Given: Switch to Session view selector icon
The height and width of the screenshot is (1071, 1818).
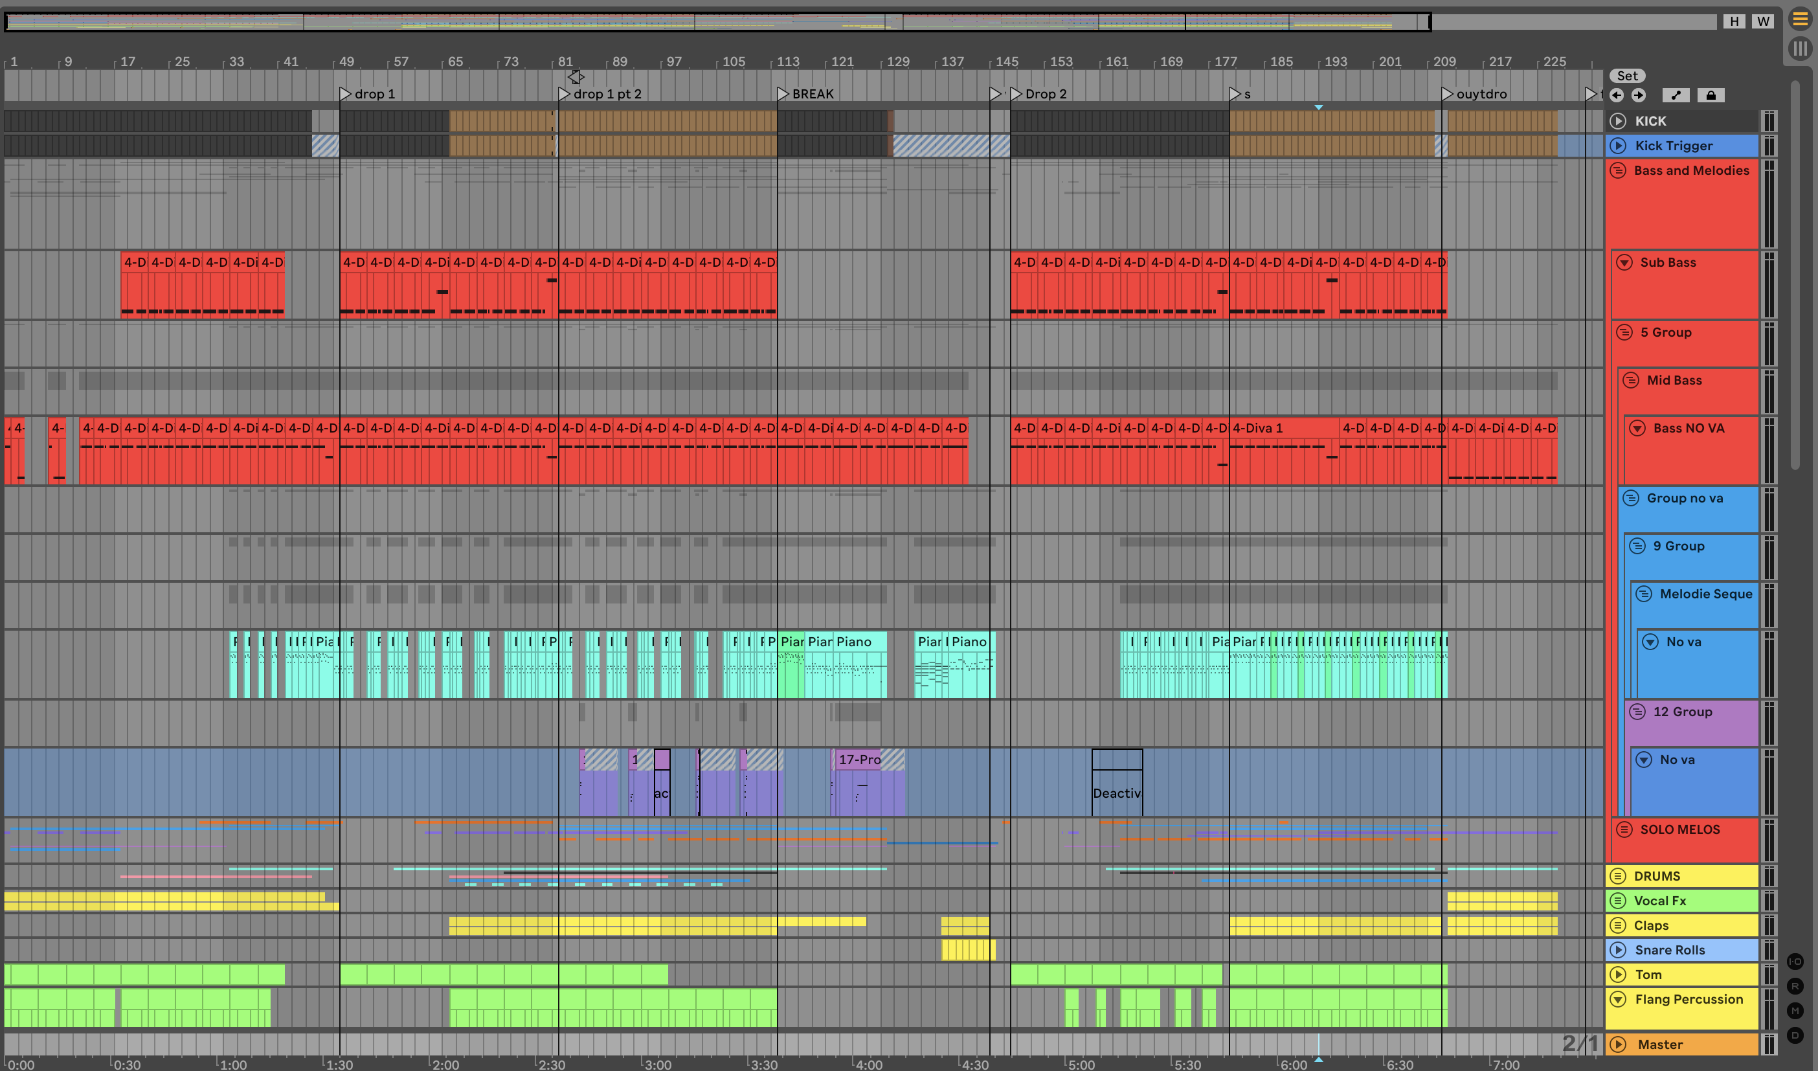Looking at the screenshot, I should coord(1800,49).
